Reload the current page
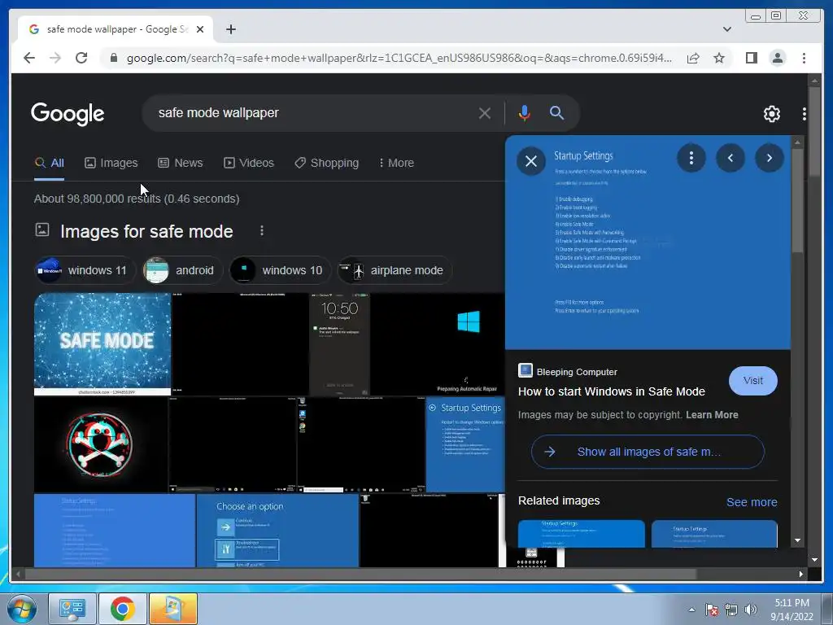833x625 pixels. (81, 58)
